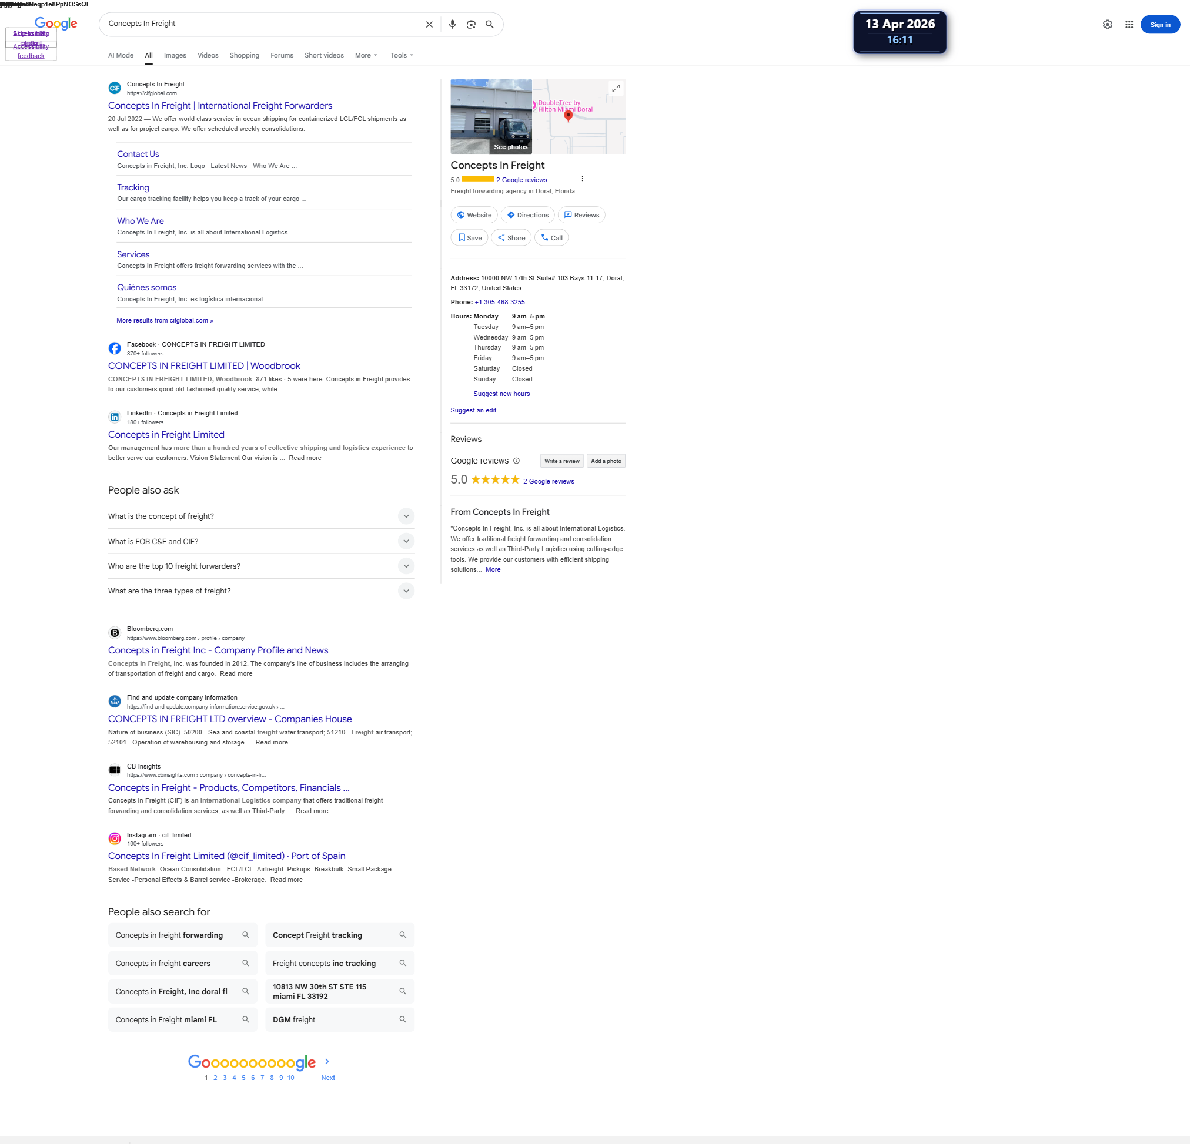Switch to Videos tab
Viewport: 1197px width, 1144px height.
point(208,55)
